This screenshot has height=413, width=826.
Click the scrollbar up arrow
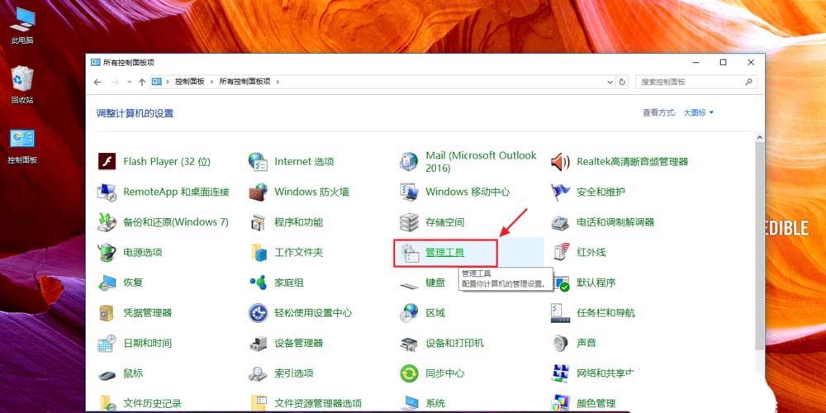pos(760,137)
